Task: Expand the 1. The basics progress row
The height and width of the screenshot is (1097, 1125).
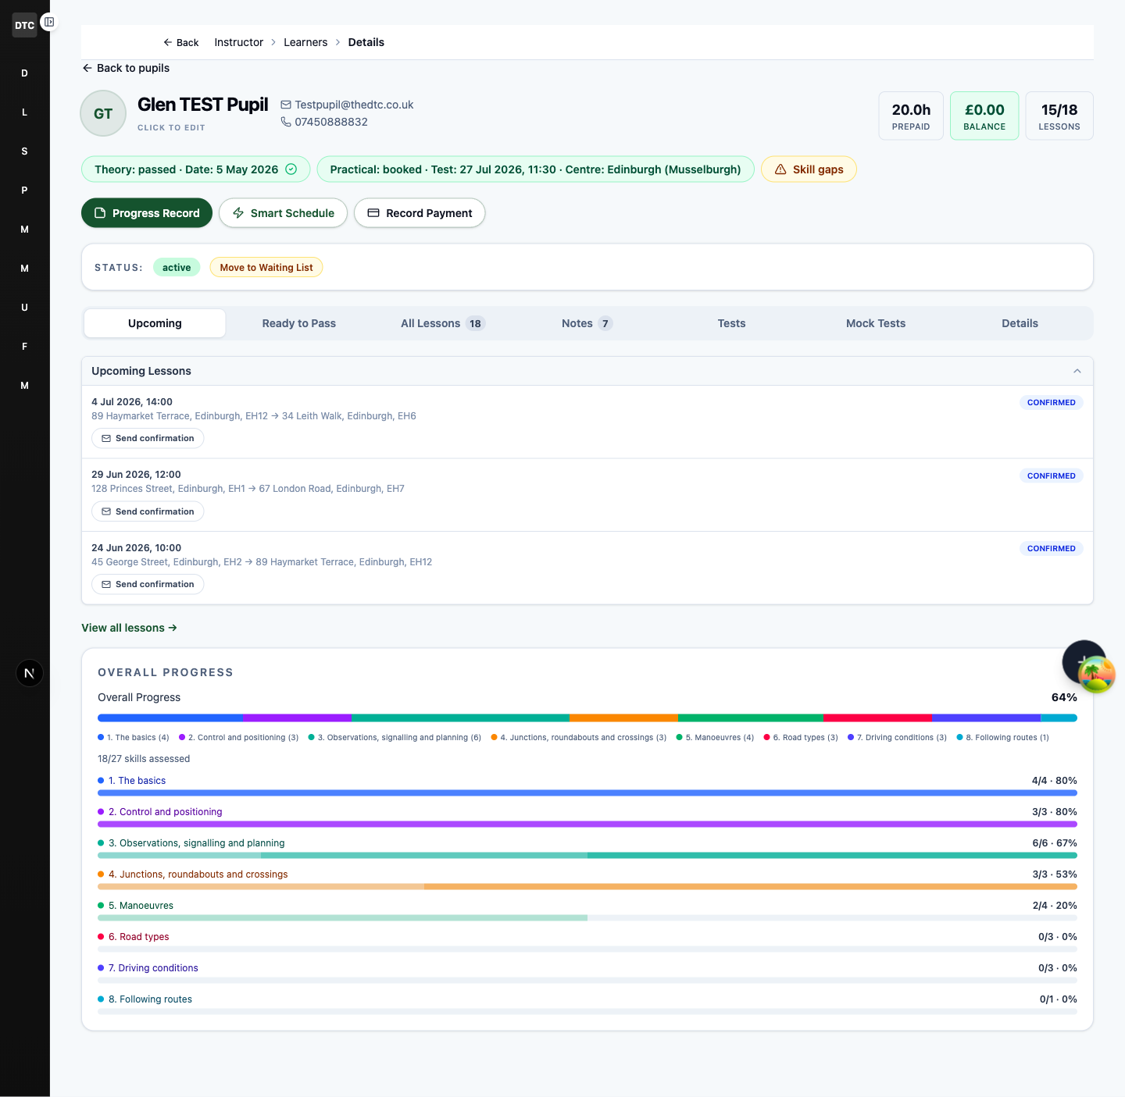Action: (x=587, y=785)
